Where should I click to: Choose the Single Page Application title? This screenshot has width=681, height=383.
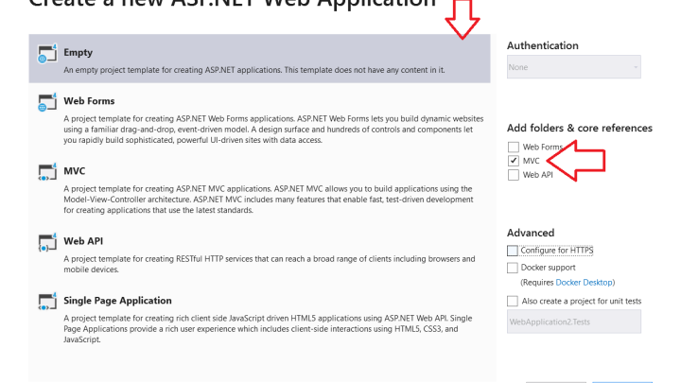pos(117,301)
